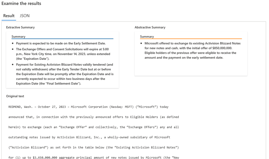The height and width of the screenshot is (159, 269).
Task: Select the 'Abstractive Summary' label
Action: click(150, 27)
